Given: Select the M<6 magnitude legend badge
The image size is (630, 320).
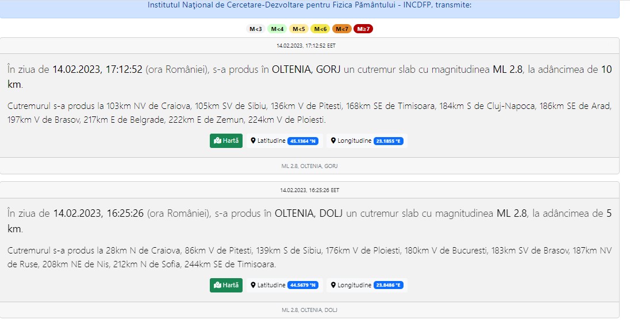Looking at the screenshot, I should pos(320,29).
